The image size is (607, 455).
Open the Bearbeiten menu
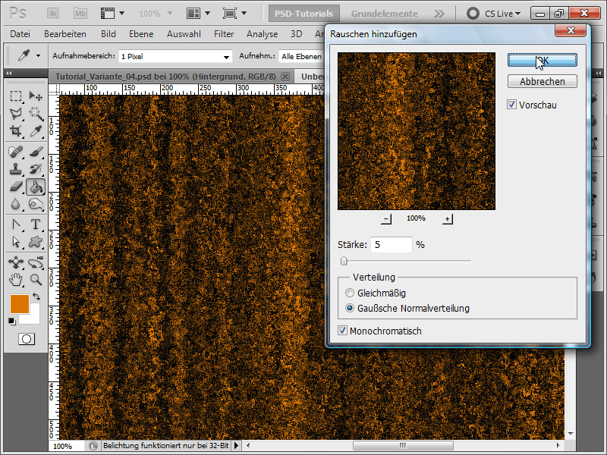[x=65, y=34]
